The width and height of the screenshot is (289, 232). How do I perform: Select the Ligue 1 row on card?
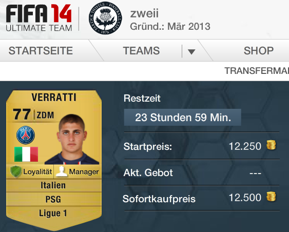pos(53,213)
